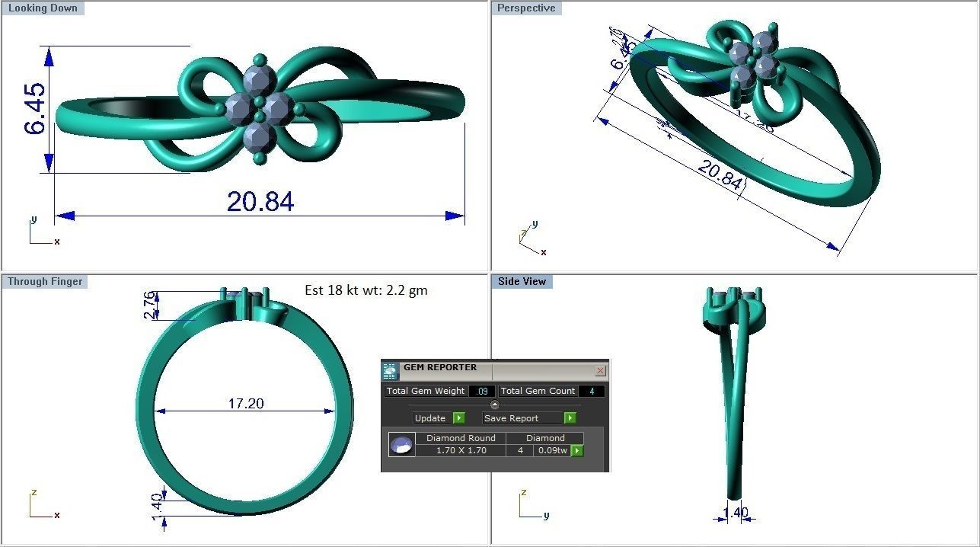Click the gem quantity 4 cell in table

tap(521, 450)
